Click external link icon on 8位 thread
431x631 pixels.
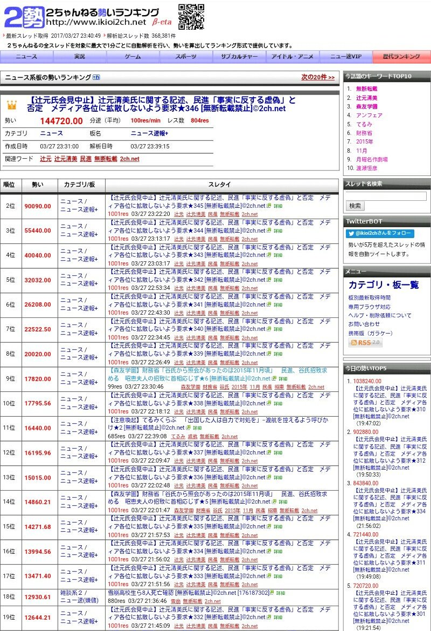(269, 354)
